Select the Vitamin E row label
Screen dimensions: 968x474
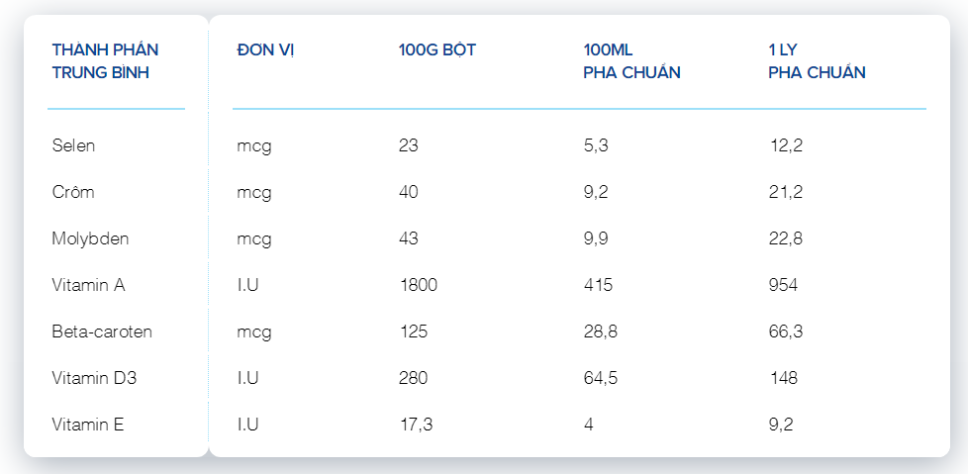(88, 425)
